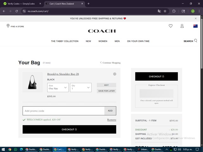Click the Express Checkout payment placeholder
This screenshot has width=203, height=152.
point(156,93)
